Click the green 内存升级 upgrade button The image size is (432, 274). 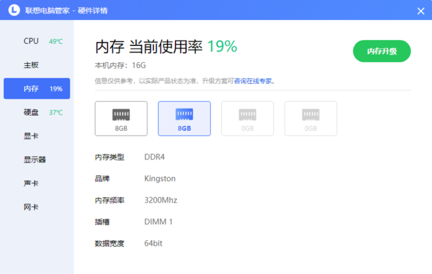(x=382, y=51)
